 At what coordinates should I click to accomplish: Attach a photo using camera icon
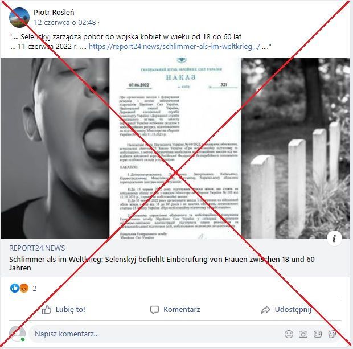point(303,334)
